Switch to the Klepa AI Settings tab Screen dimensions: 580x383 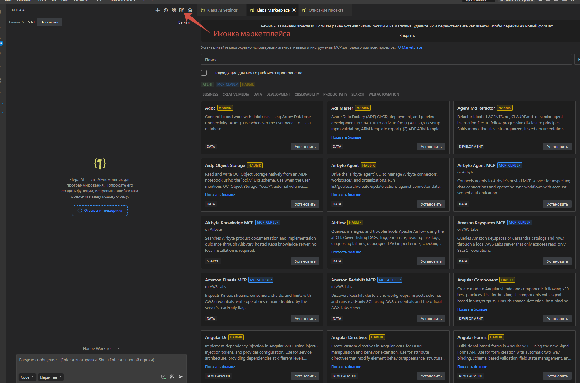point(222,10)
